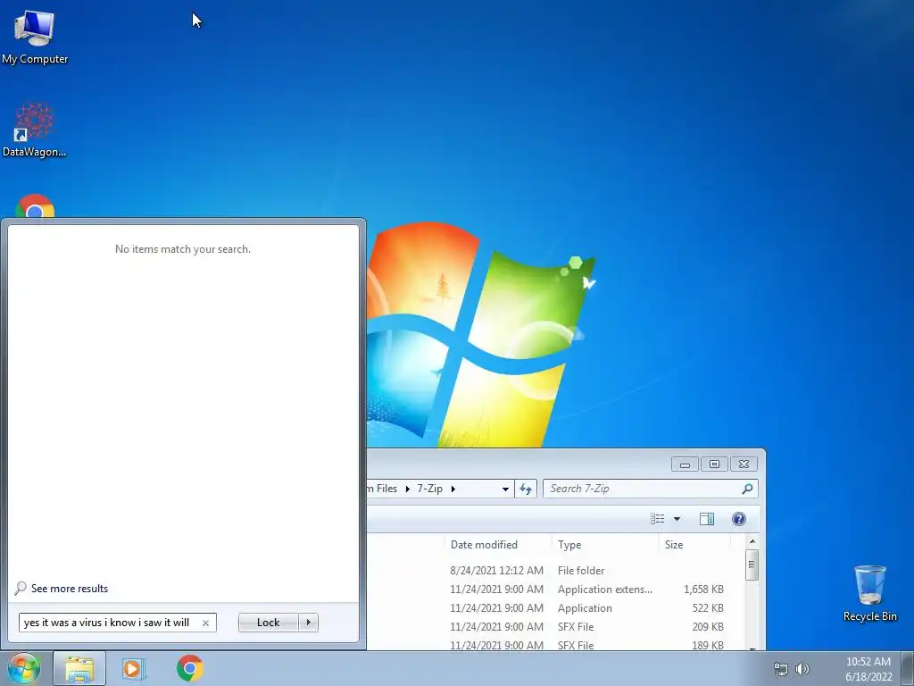Viewport: 914px width, 686px height.
Task: Open the Recycle Bin
Action: [x=869, y=593]
